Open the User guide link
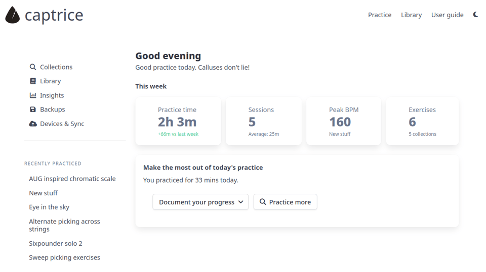This screenshot has width=486, height=272. point(447,15)
